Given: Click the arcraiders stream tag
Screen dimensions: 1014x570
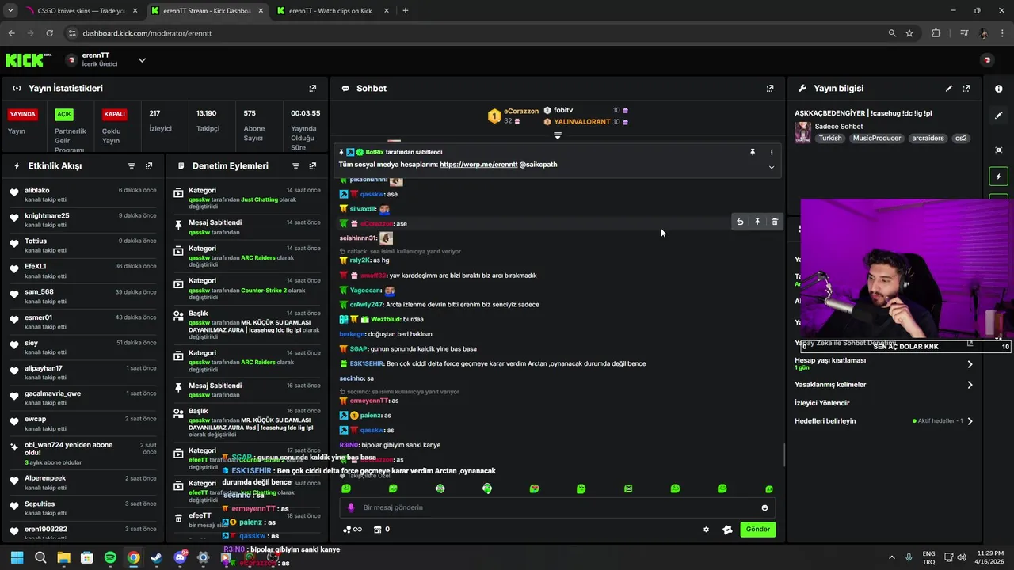Looking at the screenshot, I should click(928, 139).
